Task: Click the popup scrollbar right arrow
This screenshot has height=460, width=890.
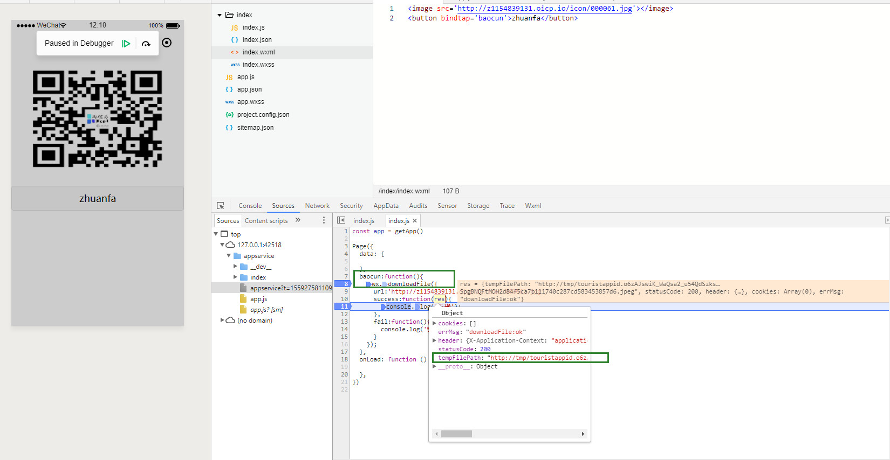Action: 583,434
